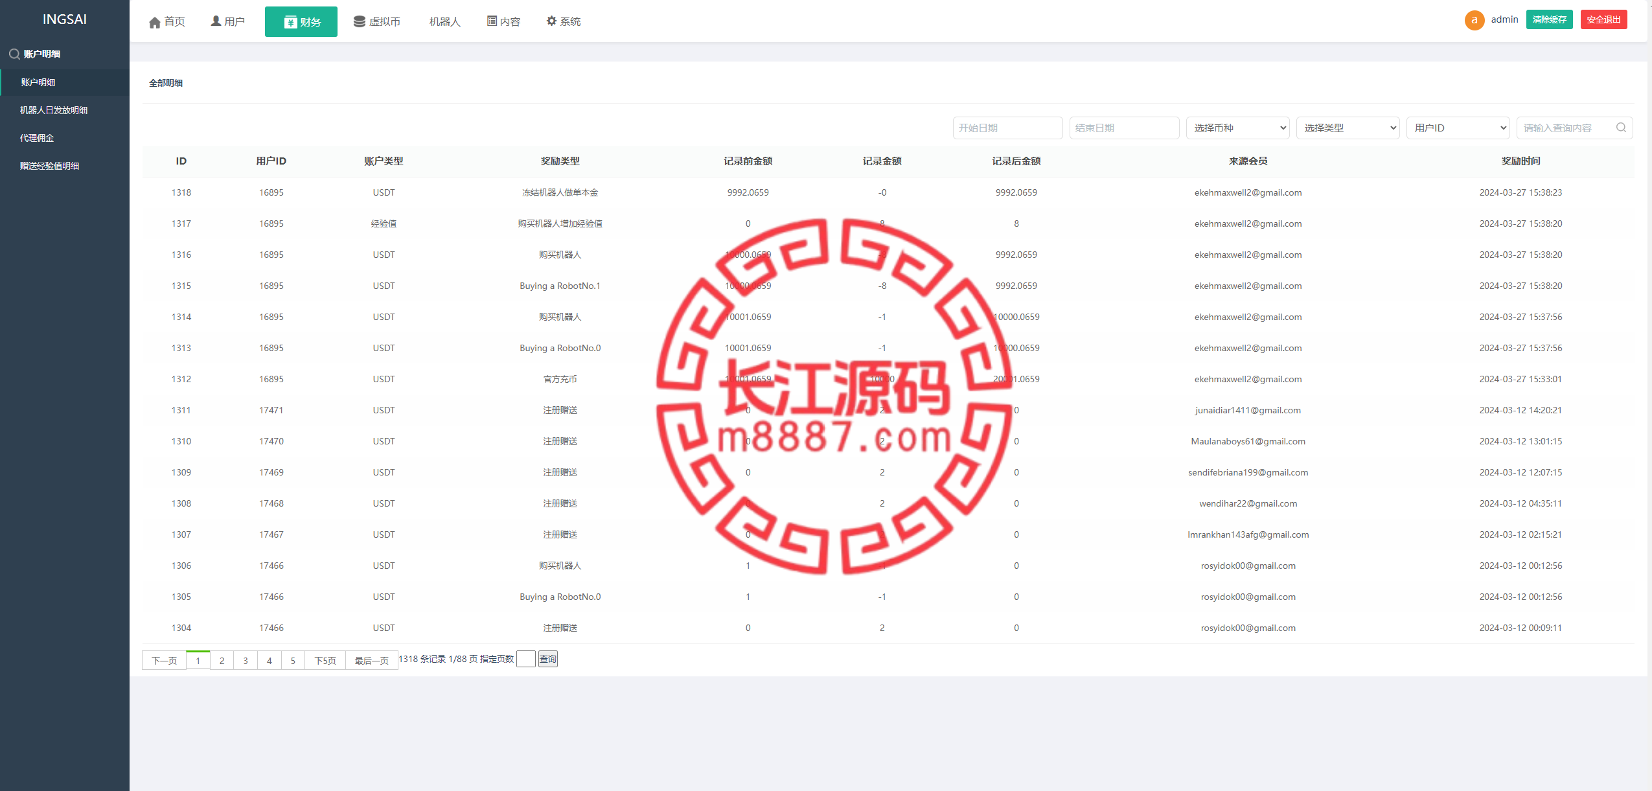Click the gear icon beside 系统

pyautogui.click(x=551, y=21)
